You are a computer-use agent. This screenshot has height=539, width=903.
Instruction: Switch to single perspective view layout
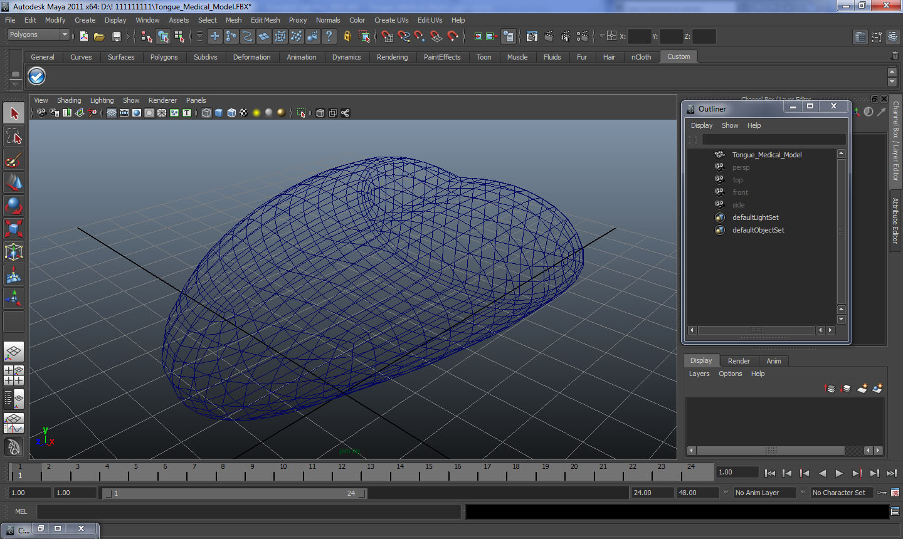tap(14, 352)
